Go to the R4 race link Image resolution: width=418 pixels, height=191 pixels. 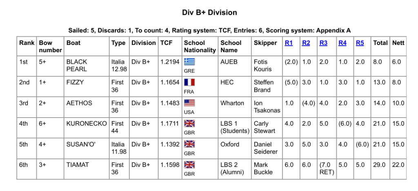click(342, 42)
